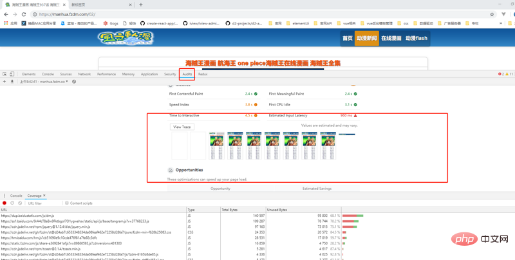The width and height of the screenshot is (515, 260).
Task: Click the site info icon in address bar
Action: point(35,14)
